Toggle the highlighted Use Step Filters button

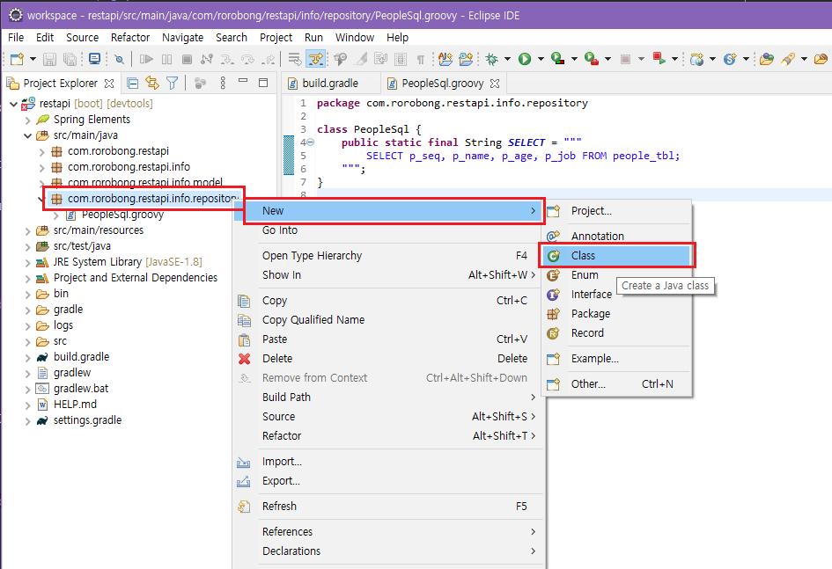(316, 59)
